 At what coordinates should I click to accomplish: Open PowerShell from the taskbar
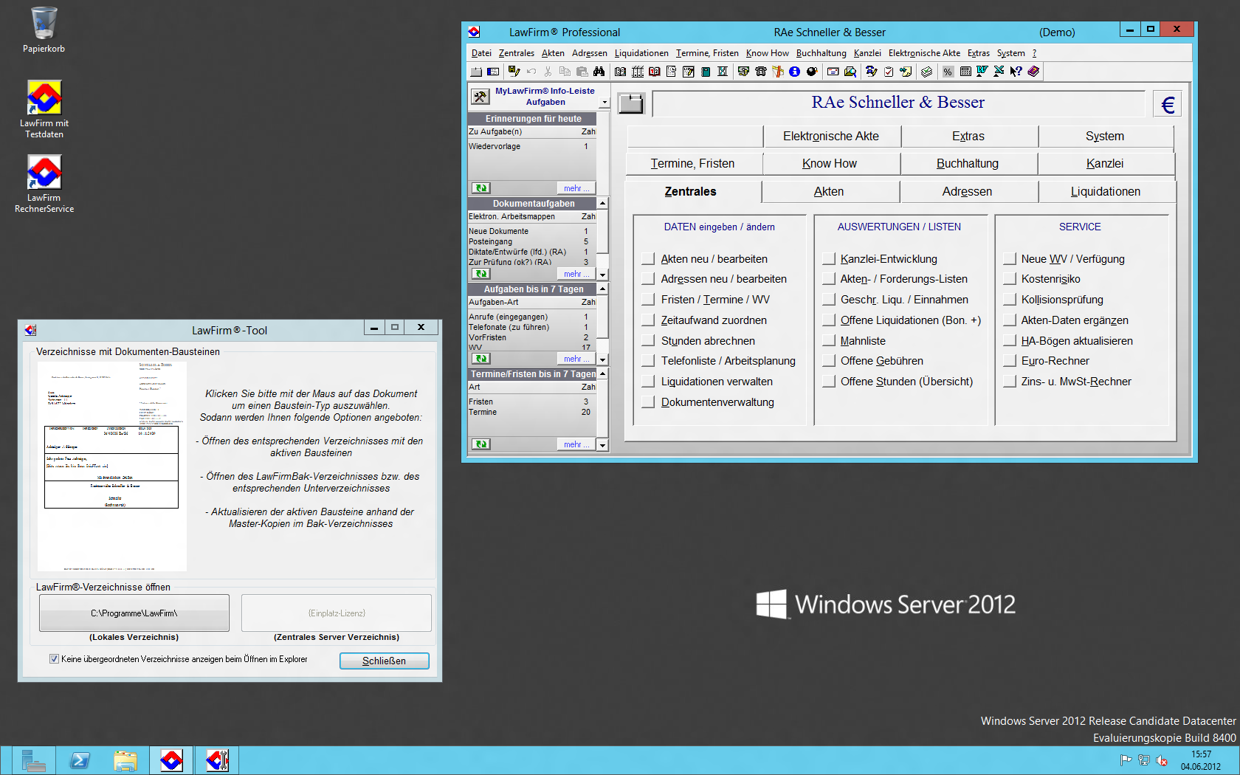point(80,760)
